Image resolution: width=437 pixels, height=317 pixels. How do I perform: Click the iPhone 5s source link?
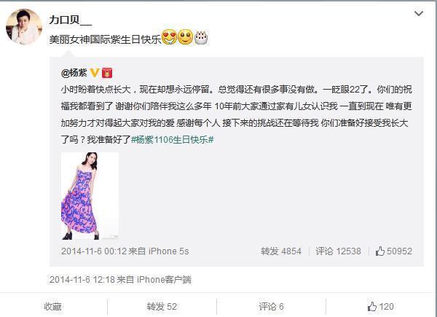point(169,251)
